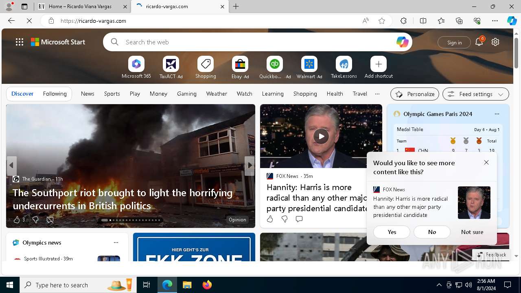This screenshot has width=521, height=293.
Task: Expand the Feed settings dropdown
Action: [475, 94]
